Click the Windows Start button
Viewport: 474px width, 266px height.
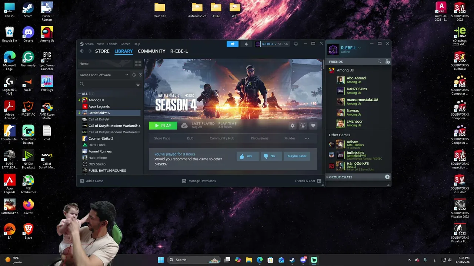(x=161, y=260)
